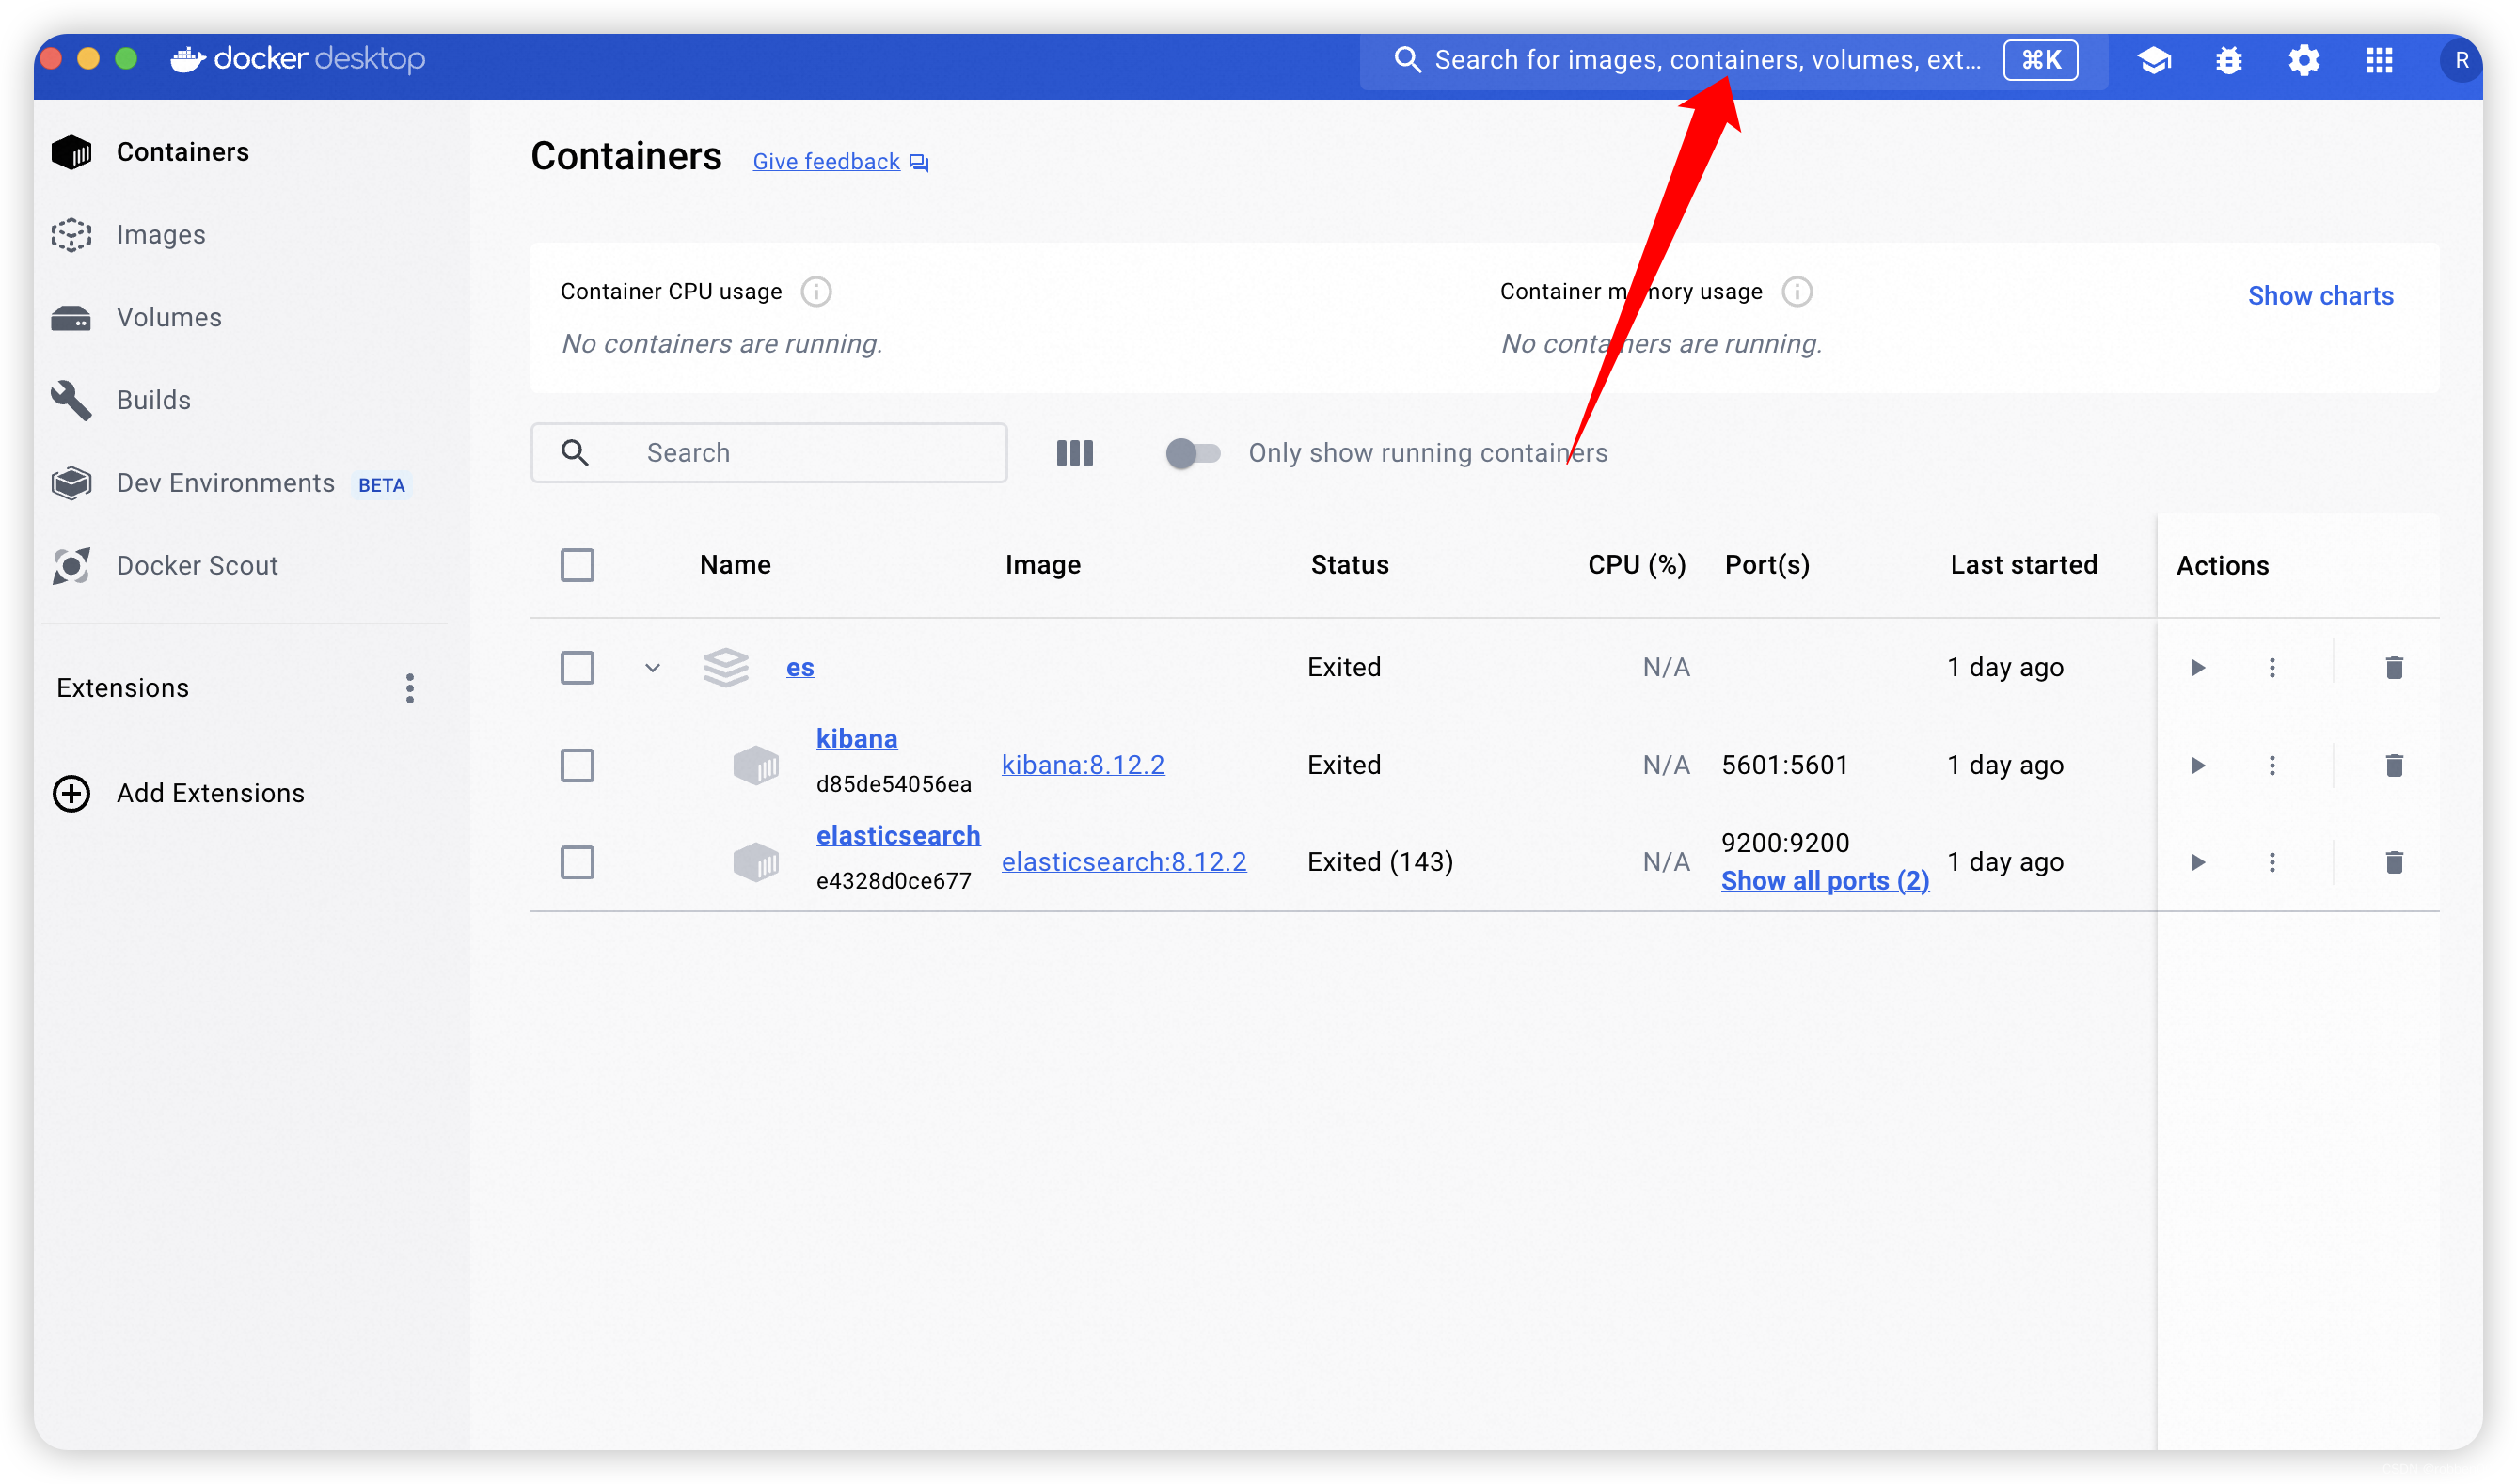
Task: Open the apps grid icon
Action: pyautogui.click(x=2379, y=61)
